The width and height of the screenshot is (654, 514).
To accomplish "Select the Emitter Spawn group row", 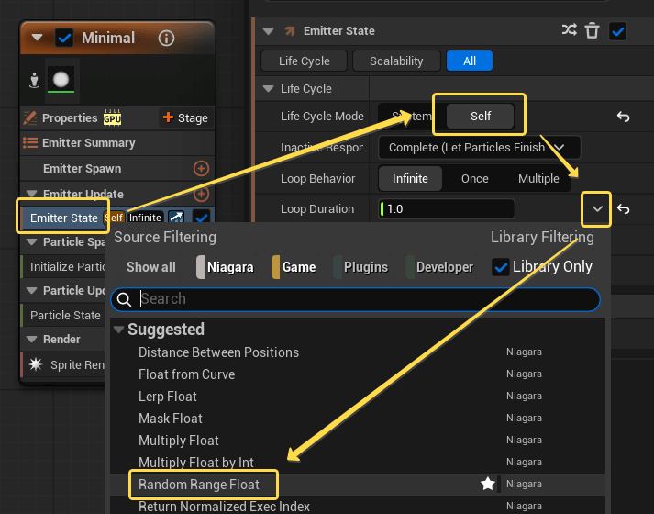I will 117,169.
